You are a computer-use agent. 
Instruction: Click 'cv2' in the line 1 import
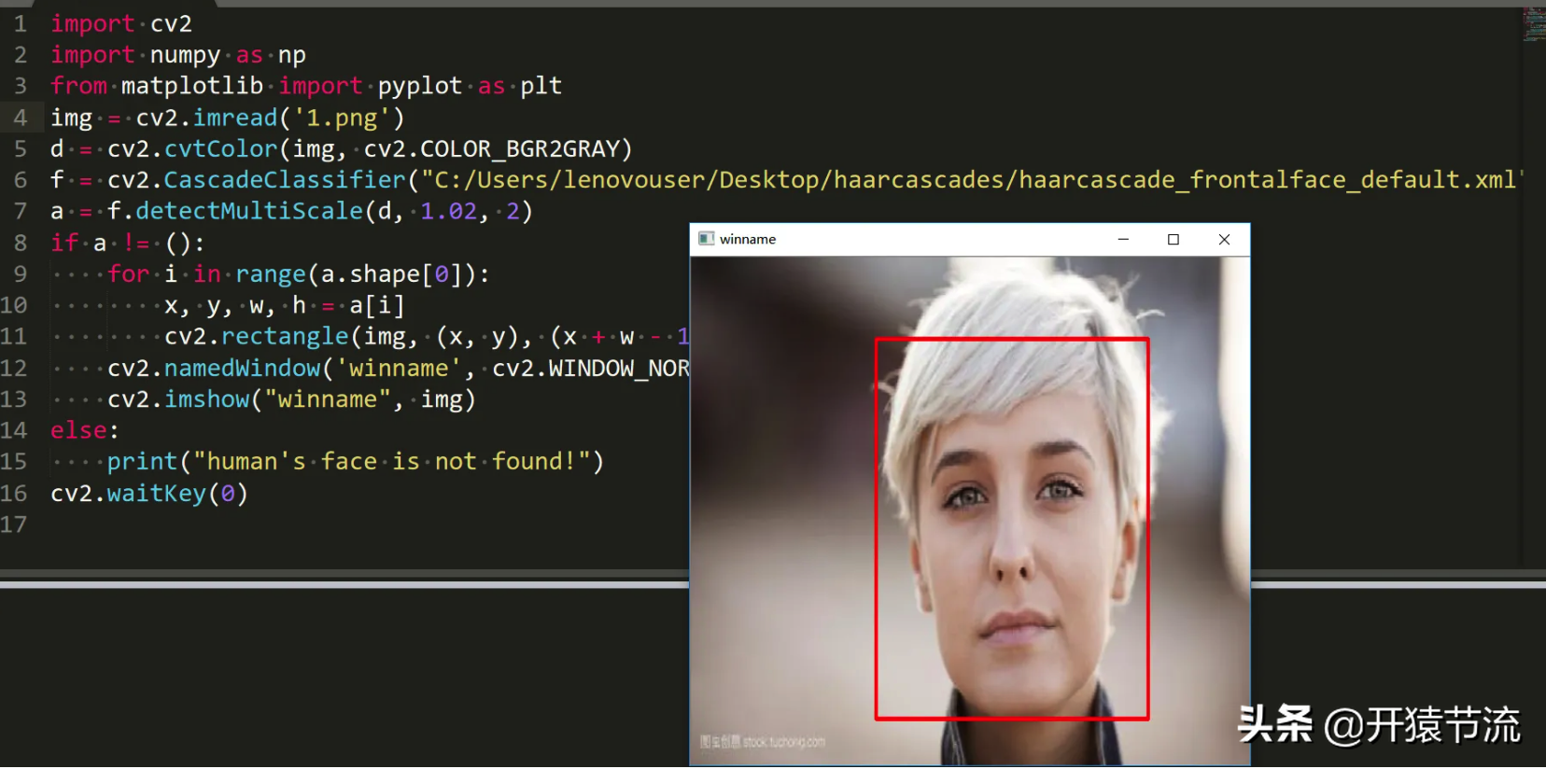(171, 23)
